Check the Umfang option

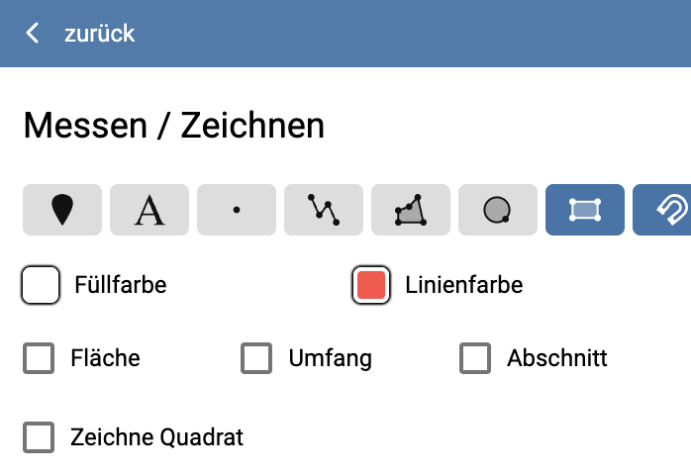tap(256, 358)
